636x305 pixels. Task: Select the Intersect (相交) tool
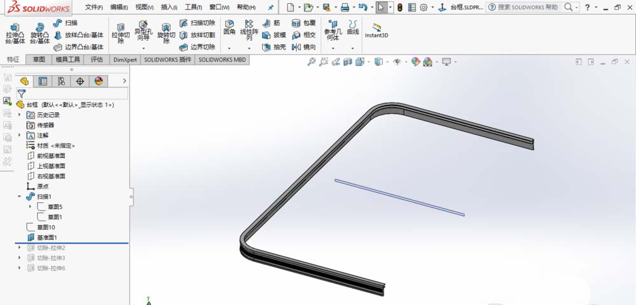click(x=304, y=36)
